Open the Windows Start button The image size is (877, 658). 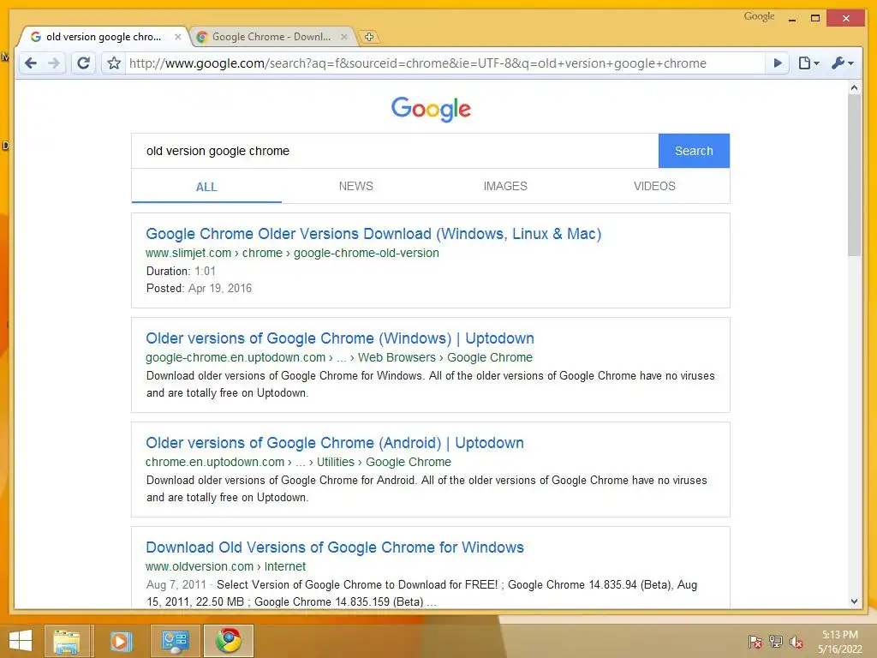coord(21,641)
